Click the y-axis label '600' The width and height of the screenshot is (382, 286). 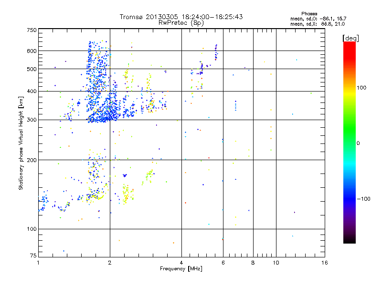coord(32,51)
